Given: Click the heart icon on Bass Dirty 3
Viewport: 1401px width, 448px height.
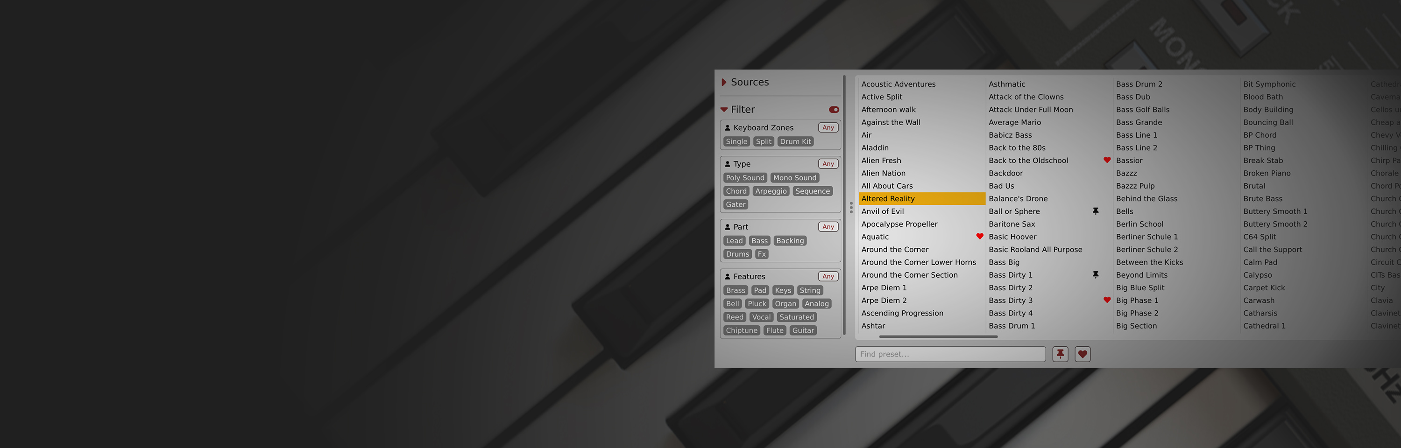Looking at the screenshot, I should coord(1107,300).
